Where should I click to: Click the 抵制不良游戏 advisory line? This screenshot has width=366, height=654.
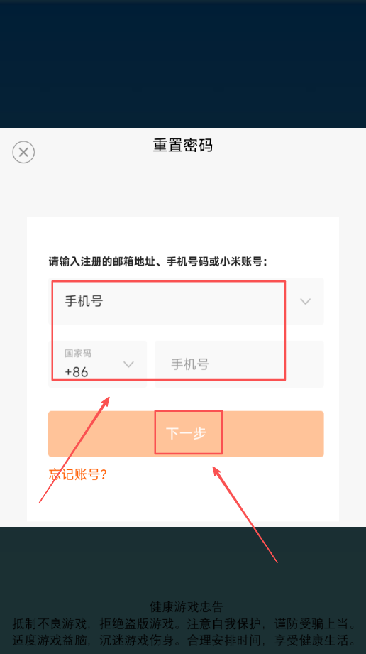pos(183,623)
